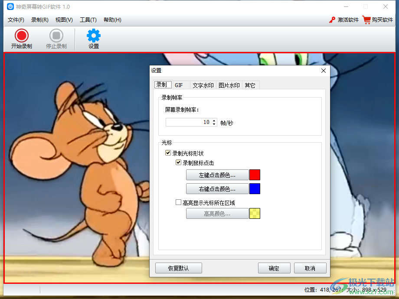Image resolution: width=399 pixels, height=299 pixels.
Task: Close the main application window
Action: 386,7
